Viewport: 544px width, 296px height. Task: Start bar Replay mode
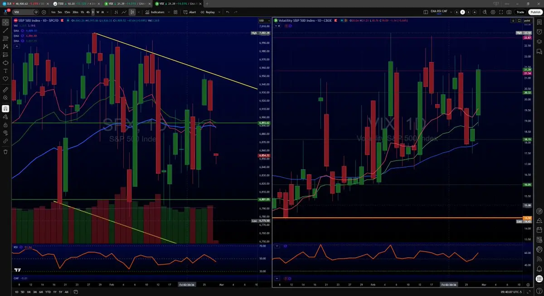click(208, 12)
